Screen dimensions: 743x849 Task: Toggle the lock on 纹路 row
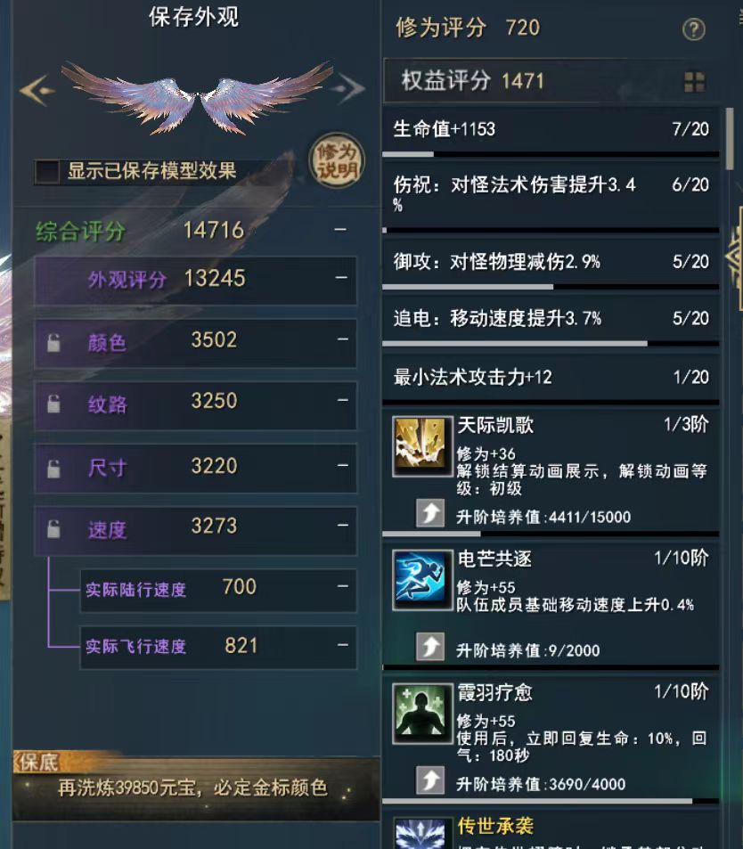53,404
